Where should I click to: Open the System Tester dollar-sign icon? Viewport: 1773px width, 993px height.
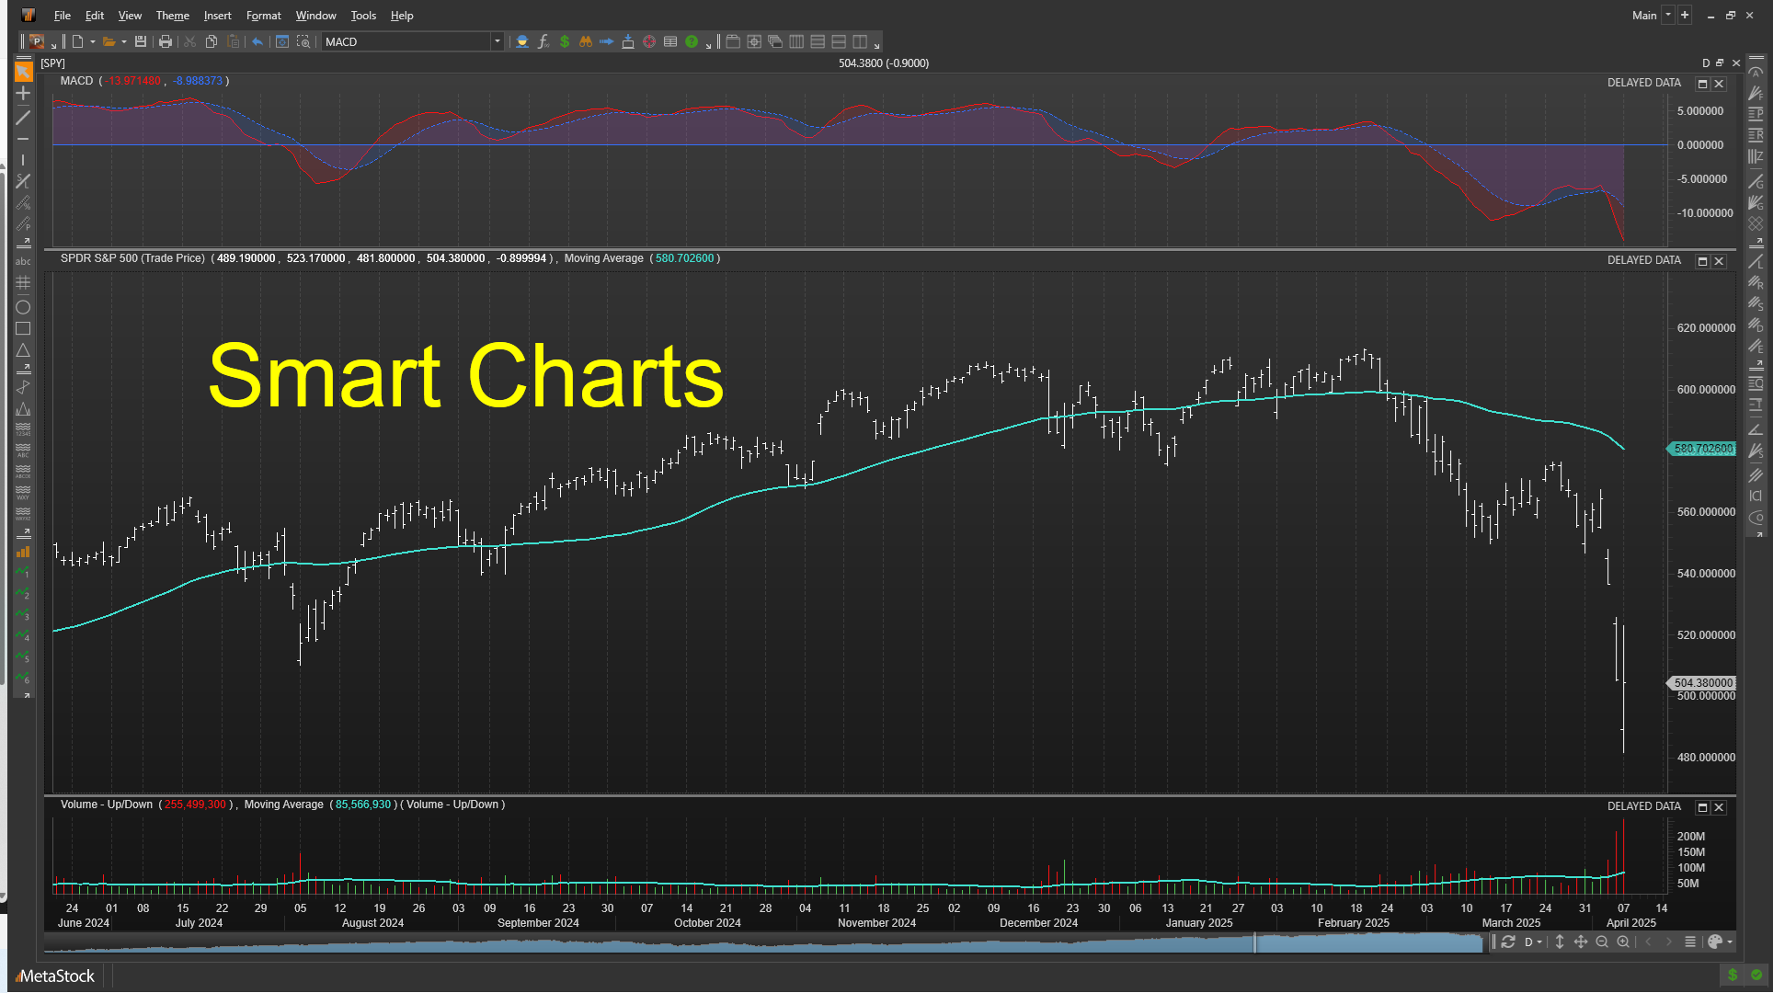[565, 41]
